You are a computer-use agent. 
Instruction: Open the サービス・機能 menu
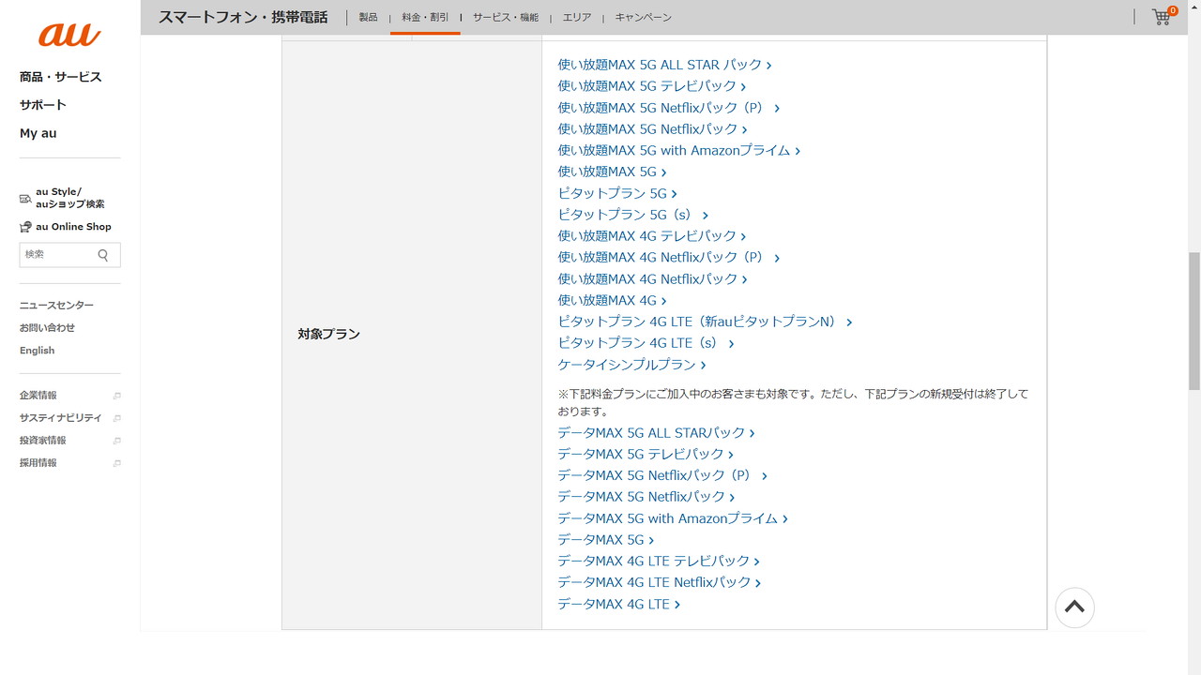(506, 17)
